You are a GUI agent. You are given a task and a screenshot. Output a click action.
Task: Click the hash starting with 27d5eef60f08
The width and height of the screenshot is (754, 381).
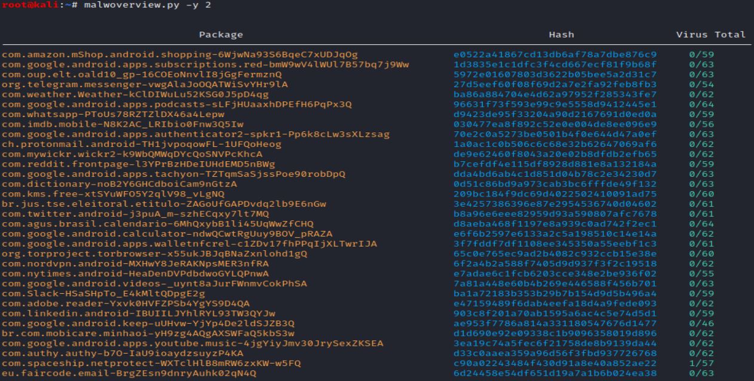[555, 84]
